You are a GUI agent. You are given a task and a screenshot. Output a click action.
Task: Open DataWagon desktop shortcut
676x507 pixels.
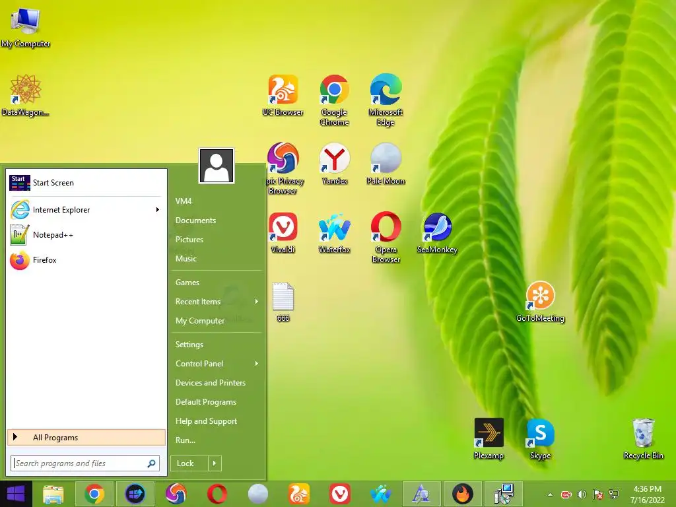click(x=25, y=96)
